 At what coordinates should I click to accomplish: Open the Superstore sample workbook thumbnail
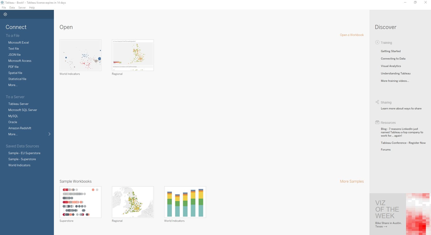coord(81,202)
